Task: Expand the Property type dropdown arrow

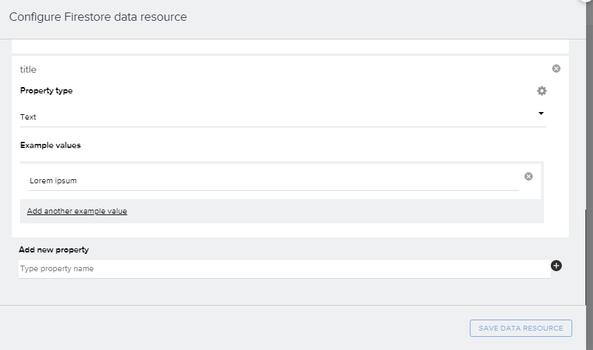Action: pos(541,113)
